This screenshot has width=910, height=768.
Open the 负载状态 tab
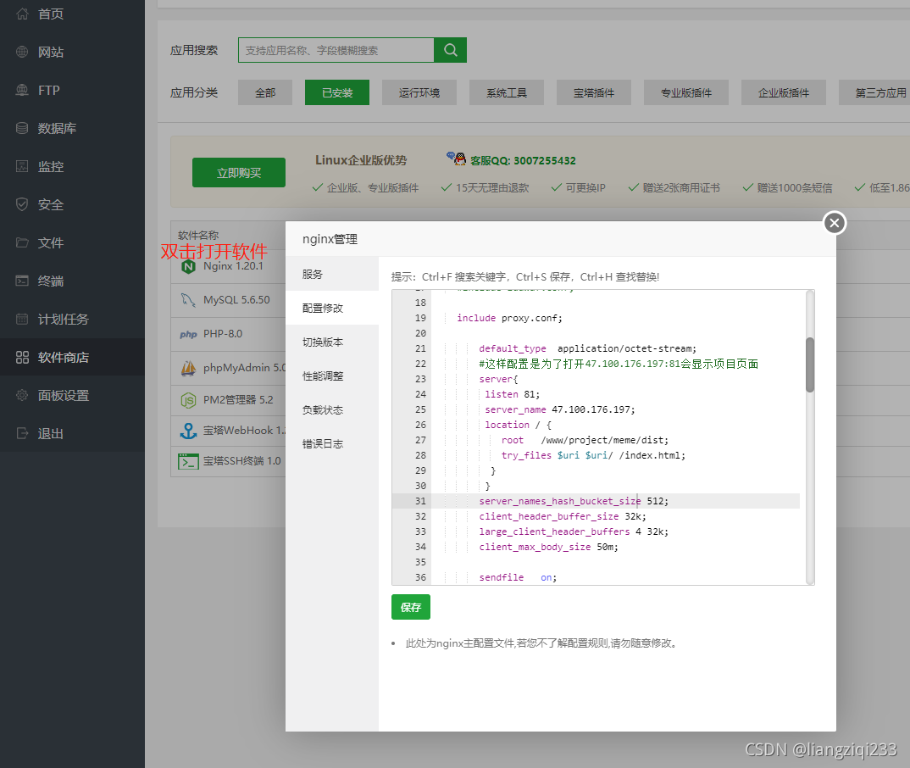332,409
